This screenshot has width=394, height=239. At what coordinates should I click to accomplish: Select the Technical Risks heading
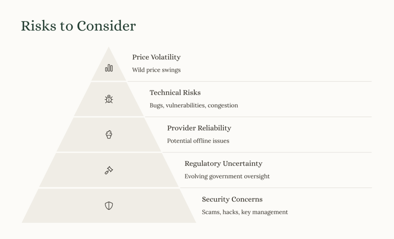[175, 92]
